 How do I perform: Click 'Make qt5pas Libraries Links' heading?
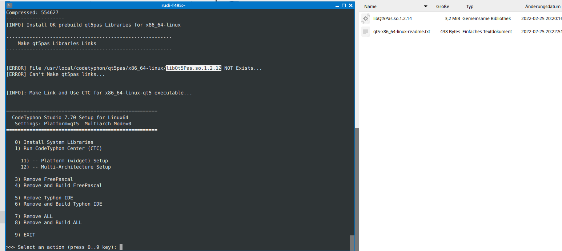click(x=57, y=43)
